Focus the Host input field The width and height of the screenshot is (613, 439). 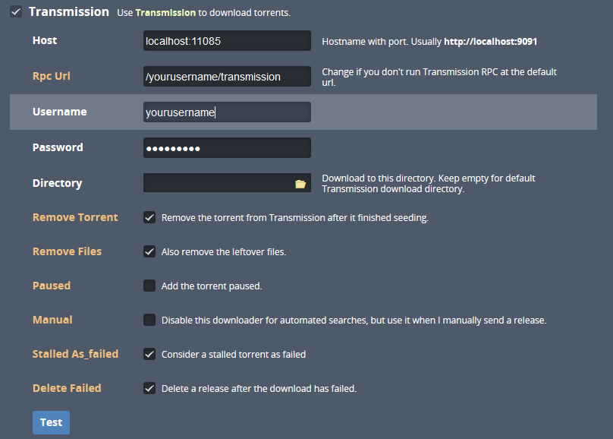[x=227, y=41]
